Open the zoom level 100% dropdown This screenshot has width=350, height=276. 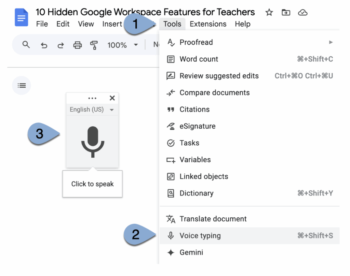coord(122,45)
